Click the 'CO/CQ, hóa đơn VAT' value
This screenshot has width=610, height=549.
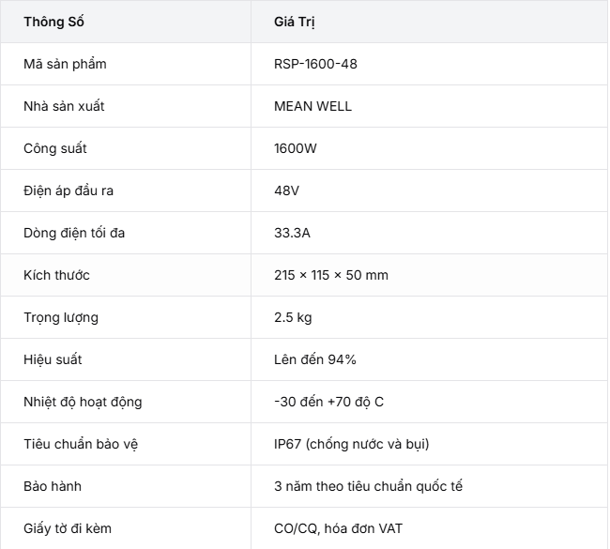338,528
